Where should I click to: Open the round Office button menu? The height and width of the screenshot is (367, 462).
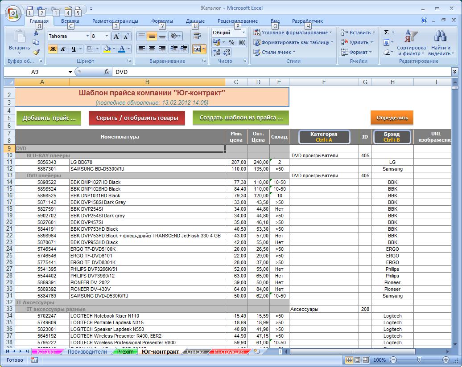point(13,13)
